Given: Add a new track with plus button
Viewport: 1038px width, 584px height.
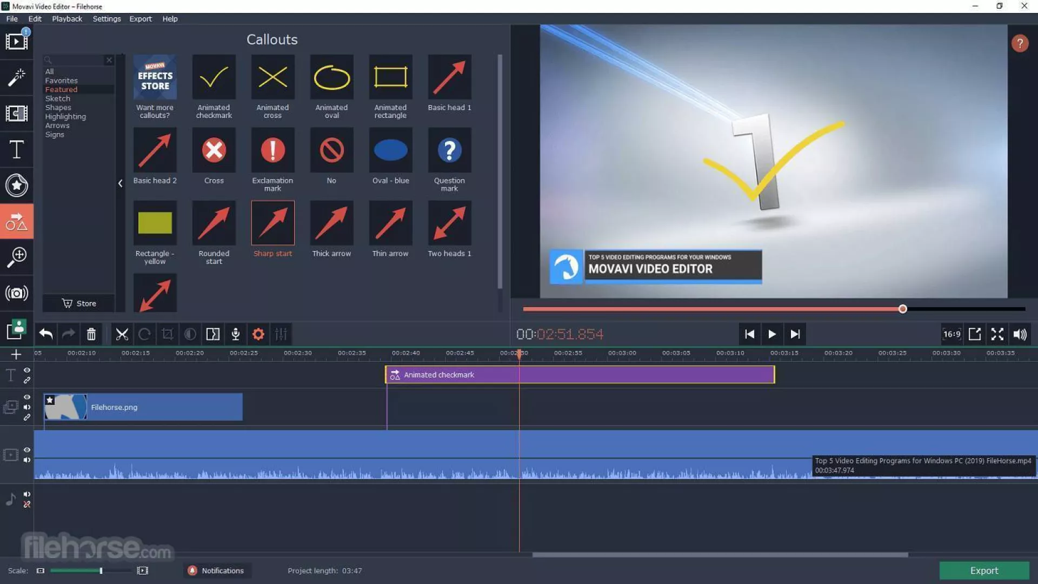Looking at the screenshot, I should [16, 355].
